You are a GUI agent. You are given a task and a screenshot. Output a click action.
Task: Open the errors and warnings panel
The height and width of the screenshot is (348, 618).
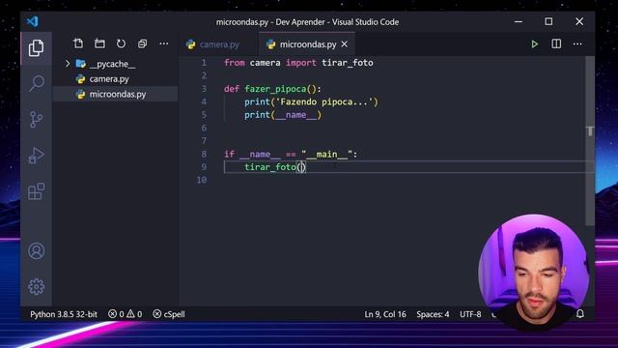(x=126, y=314)
